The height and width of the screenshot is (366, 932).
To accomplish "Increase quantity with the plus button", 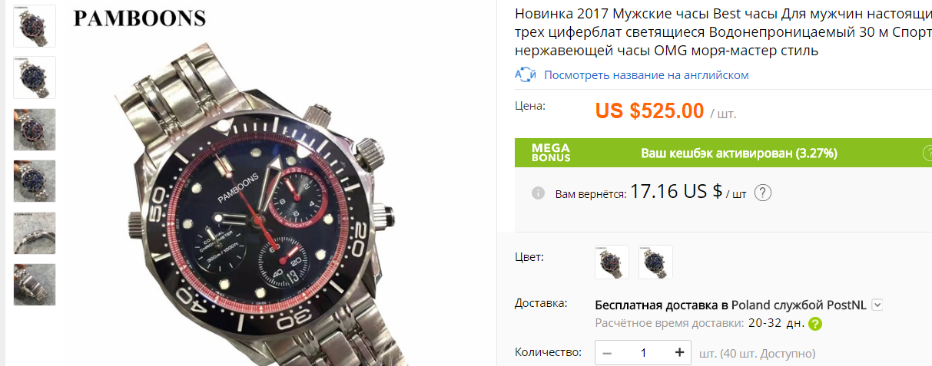I will 679,353.
